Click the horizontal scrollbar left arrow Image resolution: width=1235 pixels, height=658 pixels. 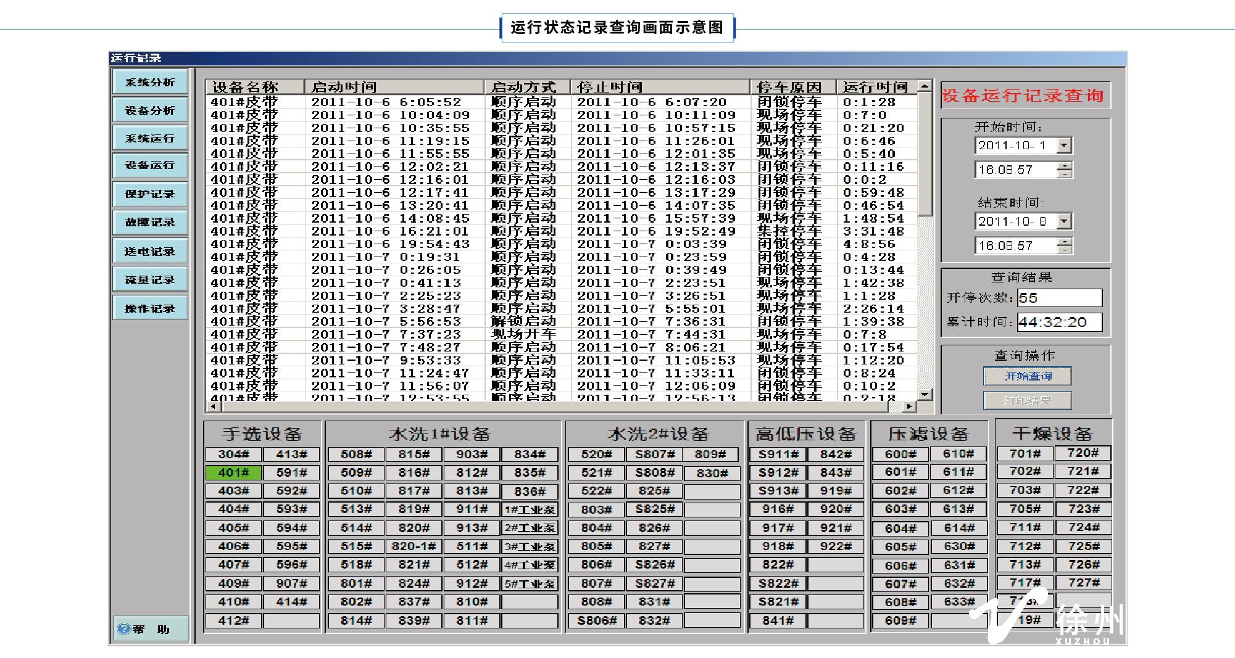click(x=214, y=406)
